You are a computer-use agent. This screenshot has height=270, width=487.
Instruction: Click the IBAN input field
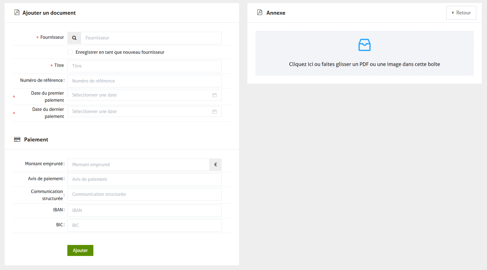pos(144,210)
